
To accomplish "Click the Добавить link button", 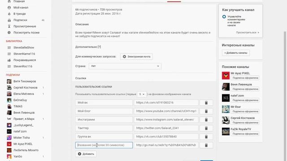I will [86, 154].
